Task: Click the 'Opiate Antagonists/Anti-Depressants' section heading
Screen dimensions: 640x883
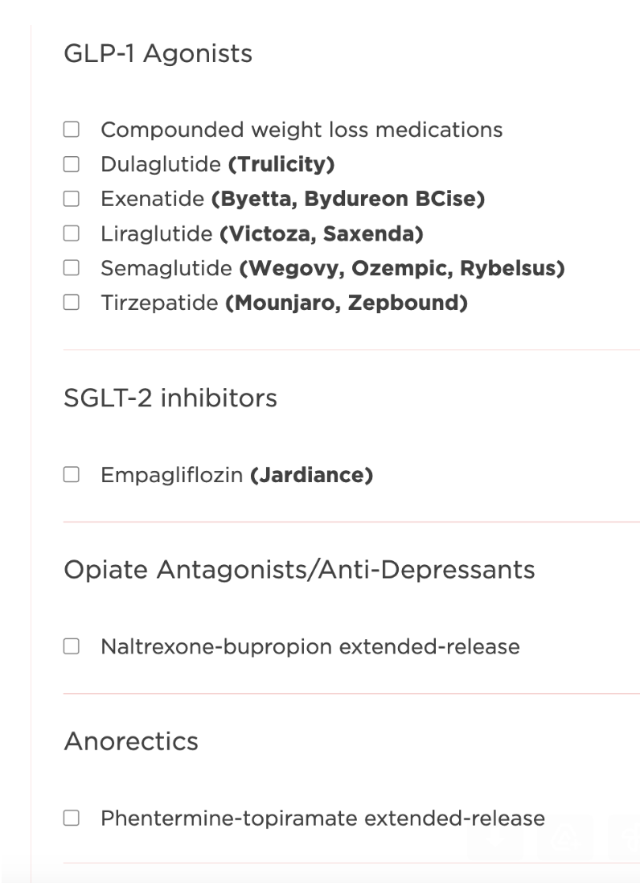Action: coord(299,570)
